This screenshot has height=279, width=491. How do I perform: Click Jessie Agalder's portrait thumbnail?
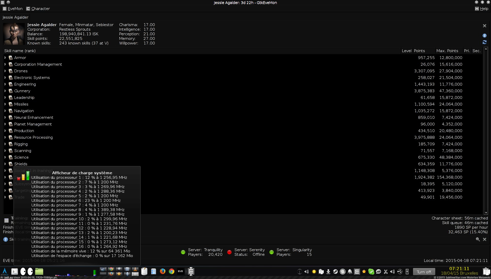pos(14,34)
